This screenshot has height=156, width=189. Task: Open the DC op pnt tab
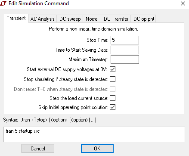pyautogui.click(x=144, y=19)
